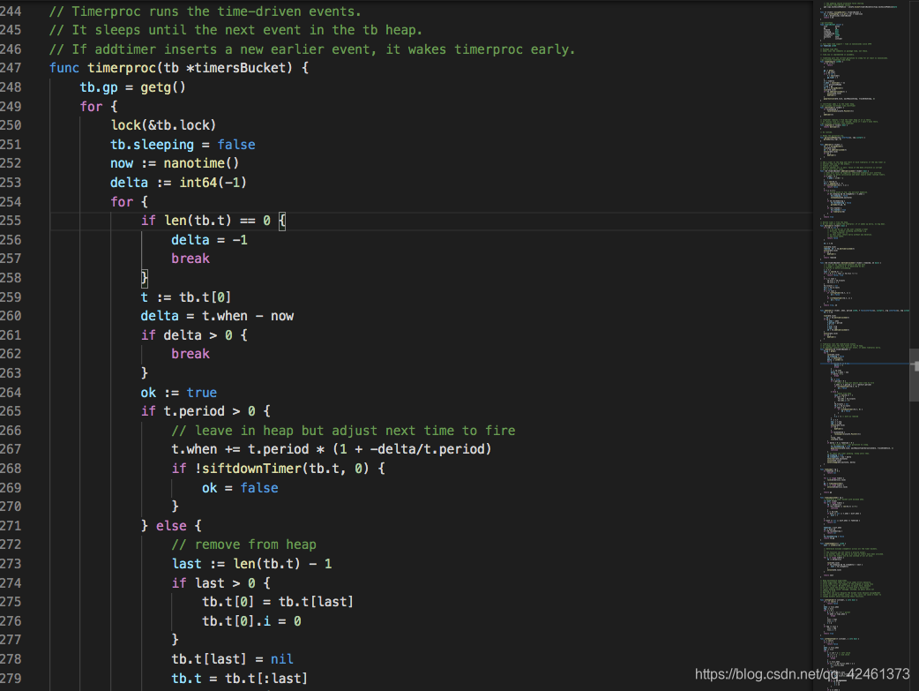Select the nil keyword on line 278
This screenshot has height=691, width=919.
click(x=280, y=658)
